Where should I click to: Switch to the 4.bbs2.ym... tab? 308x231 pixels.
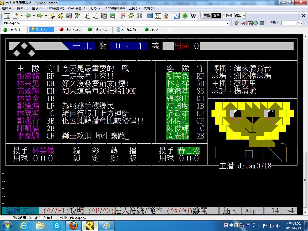coord(99,29)
